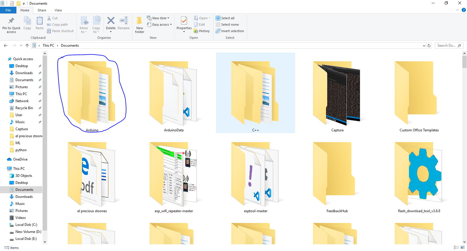Click the Delete X icon
Image resolution: width=467 pixels, height=251 pixels.
[x=111, y=20]
